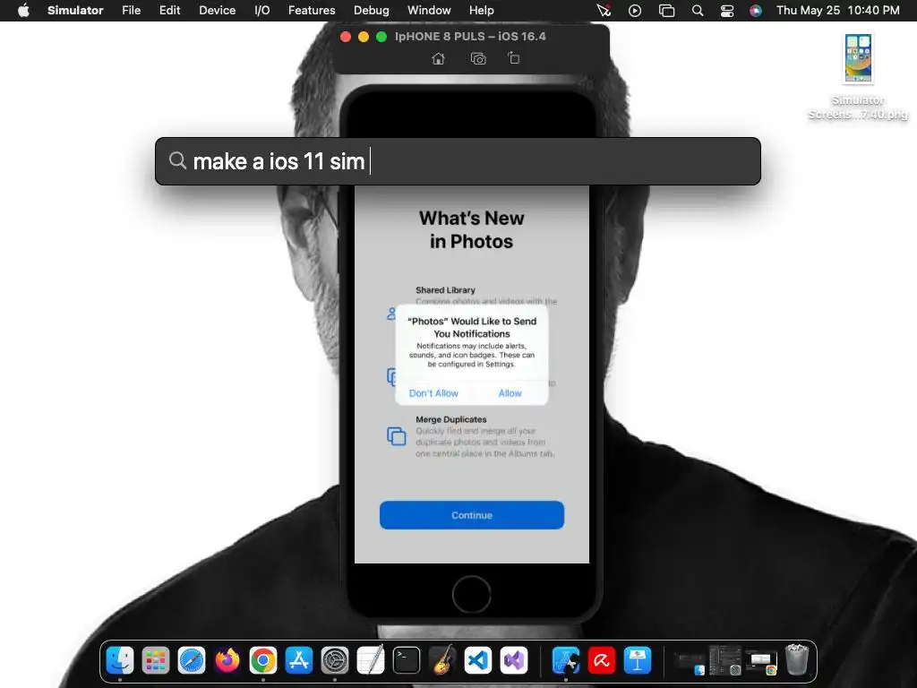
Task: Open purple Visual Studio from the Dock
Action: tap(513, 660)
